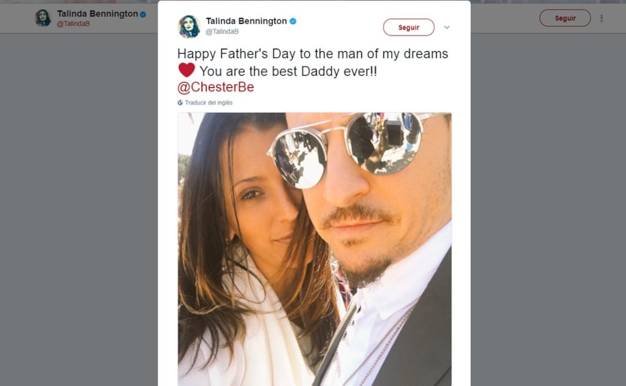Click the verified badge in the profile header
The height and width of the screenshot is (386, 626).
point(143,14)
